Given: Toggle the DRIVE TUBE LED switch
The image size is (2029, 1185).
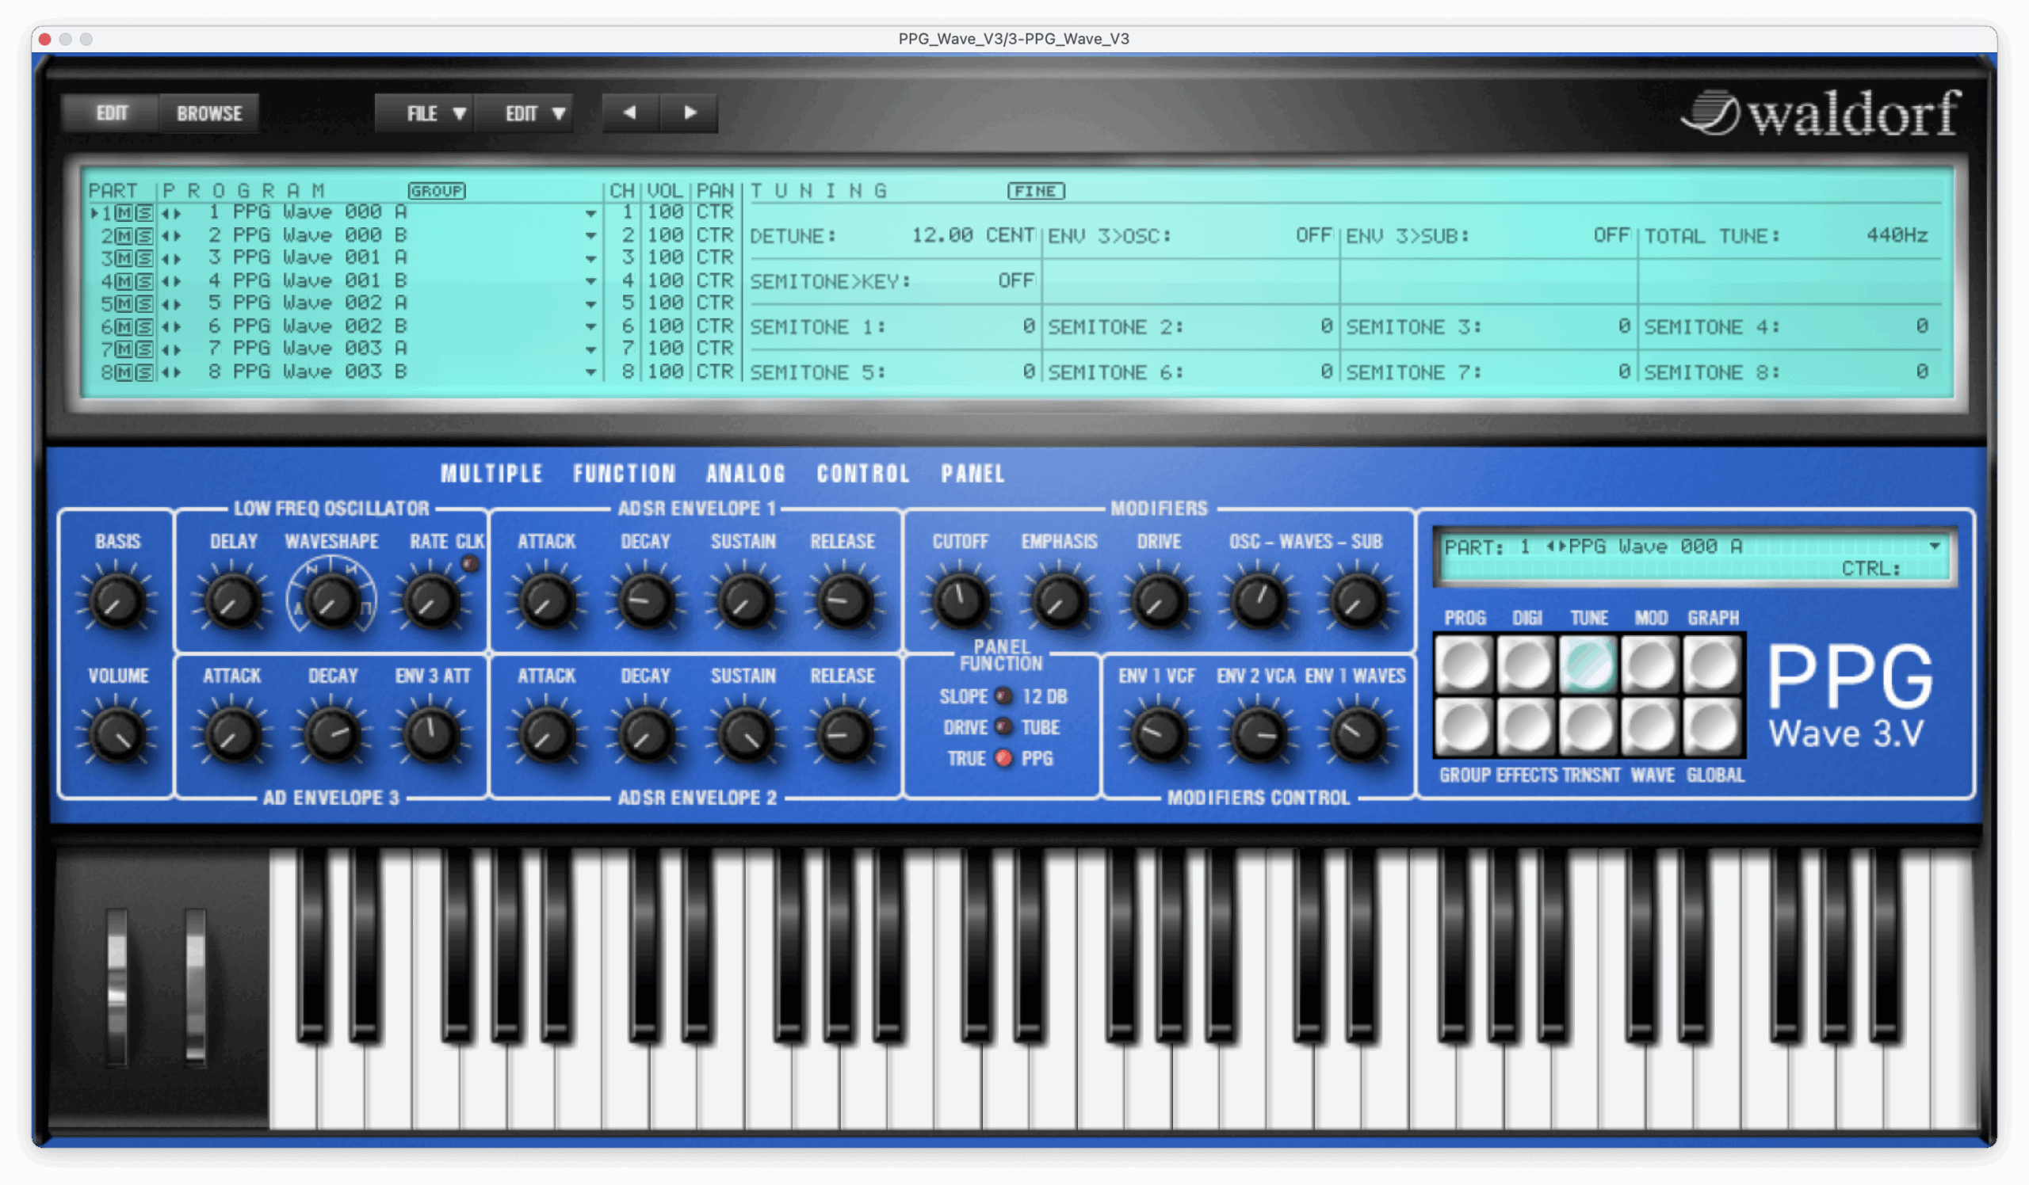Looking at the screenshot, I should click(1004, 726).
